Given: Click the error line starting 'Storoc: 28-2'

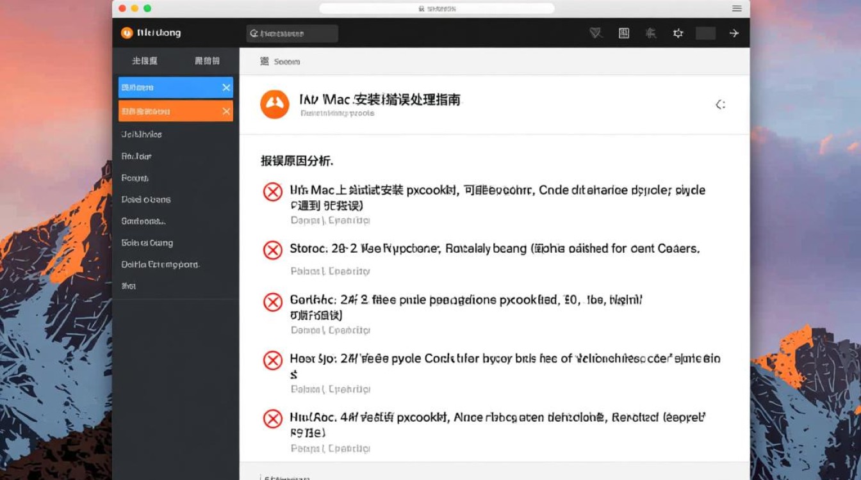Looking at the screenshot, I should [495, 248].
